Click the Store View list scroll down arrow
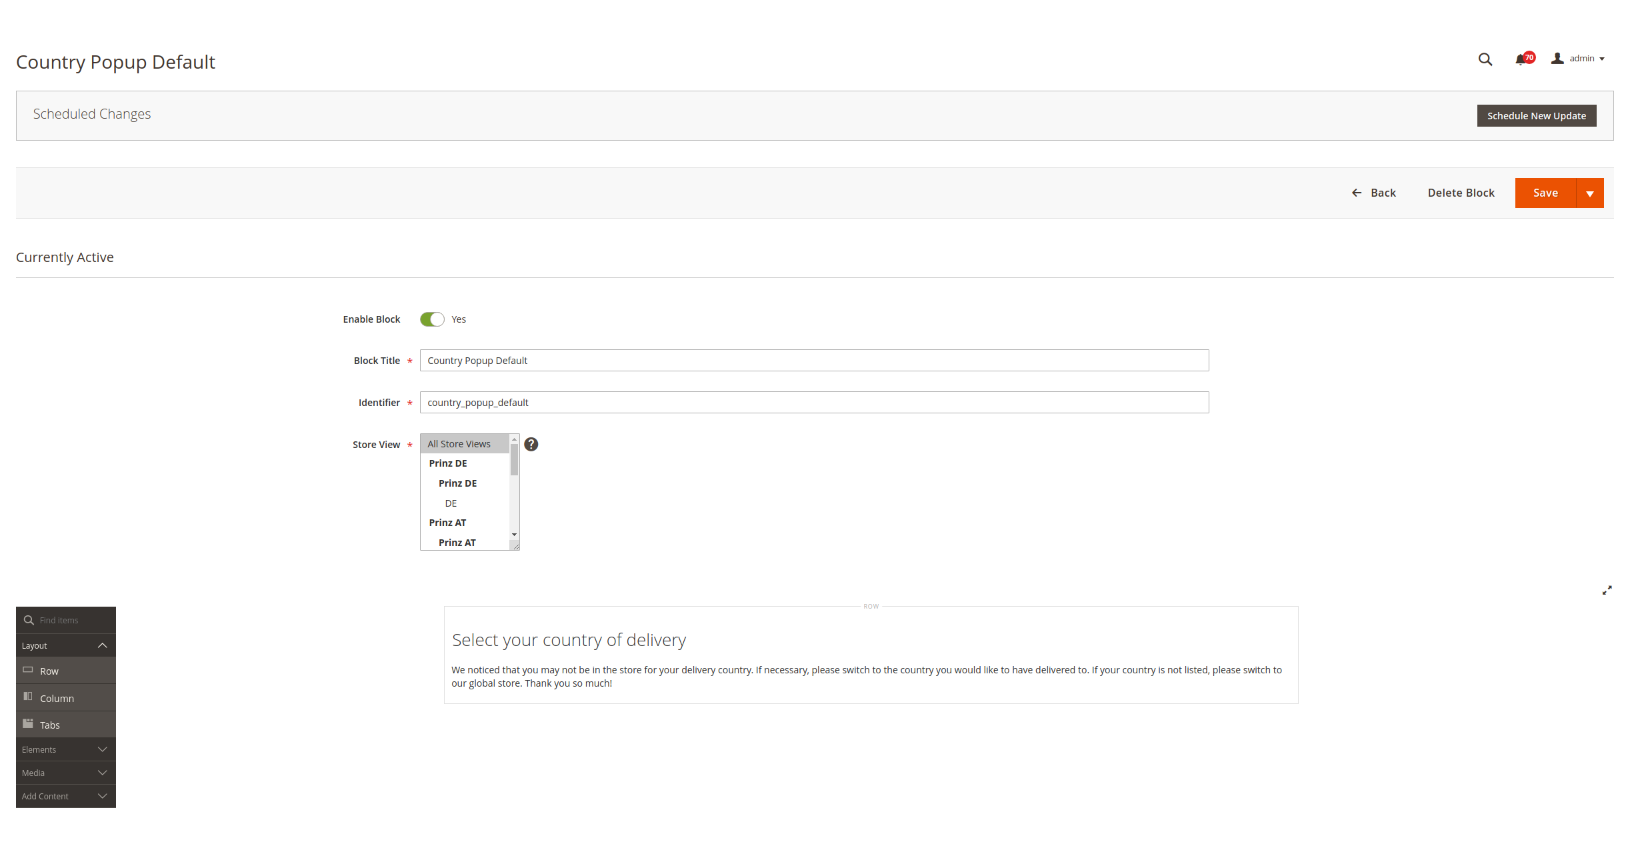This screenshot has width=1626, height=844. tap(514, 535)
